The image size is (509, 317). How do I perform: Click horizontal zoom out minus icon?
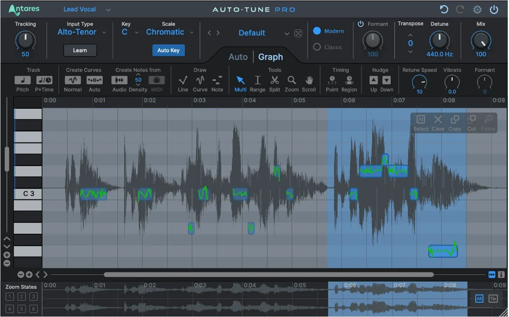pyautogui.click(x=20, y=275)
